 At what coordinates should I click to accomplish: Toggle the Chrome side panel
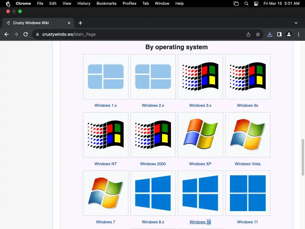pyautogui.click(x=279, y=35)
